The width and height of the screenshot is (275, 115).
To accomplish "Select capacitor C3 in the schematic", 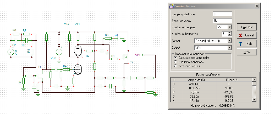I will [x=26, y=40].
